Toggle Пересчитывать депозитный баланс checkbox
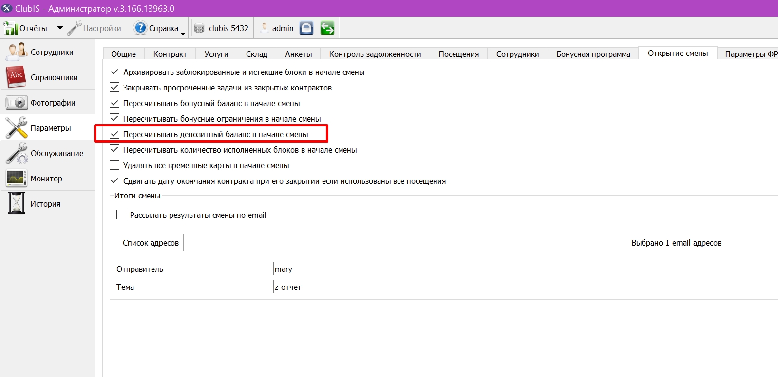This screenshot has width=778, height=377. 114,134
